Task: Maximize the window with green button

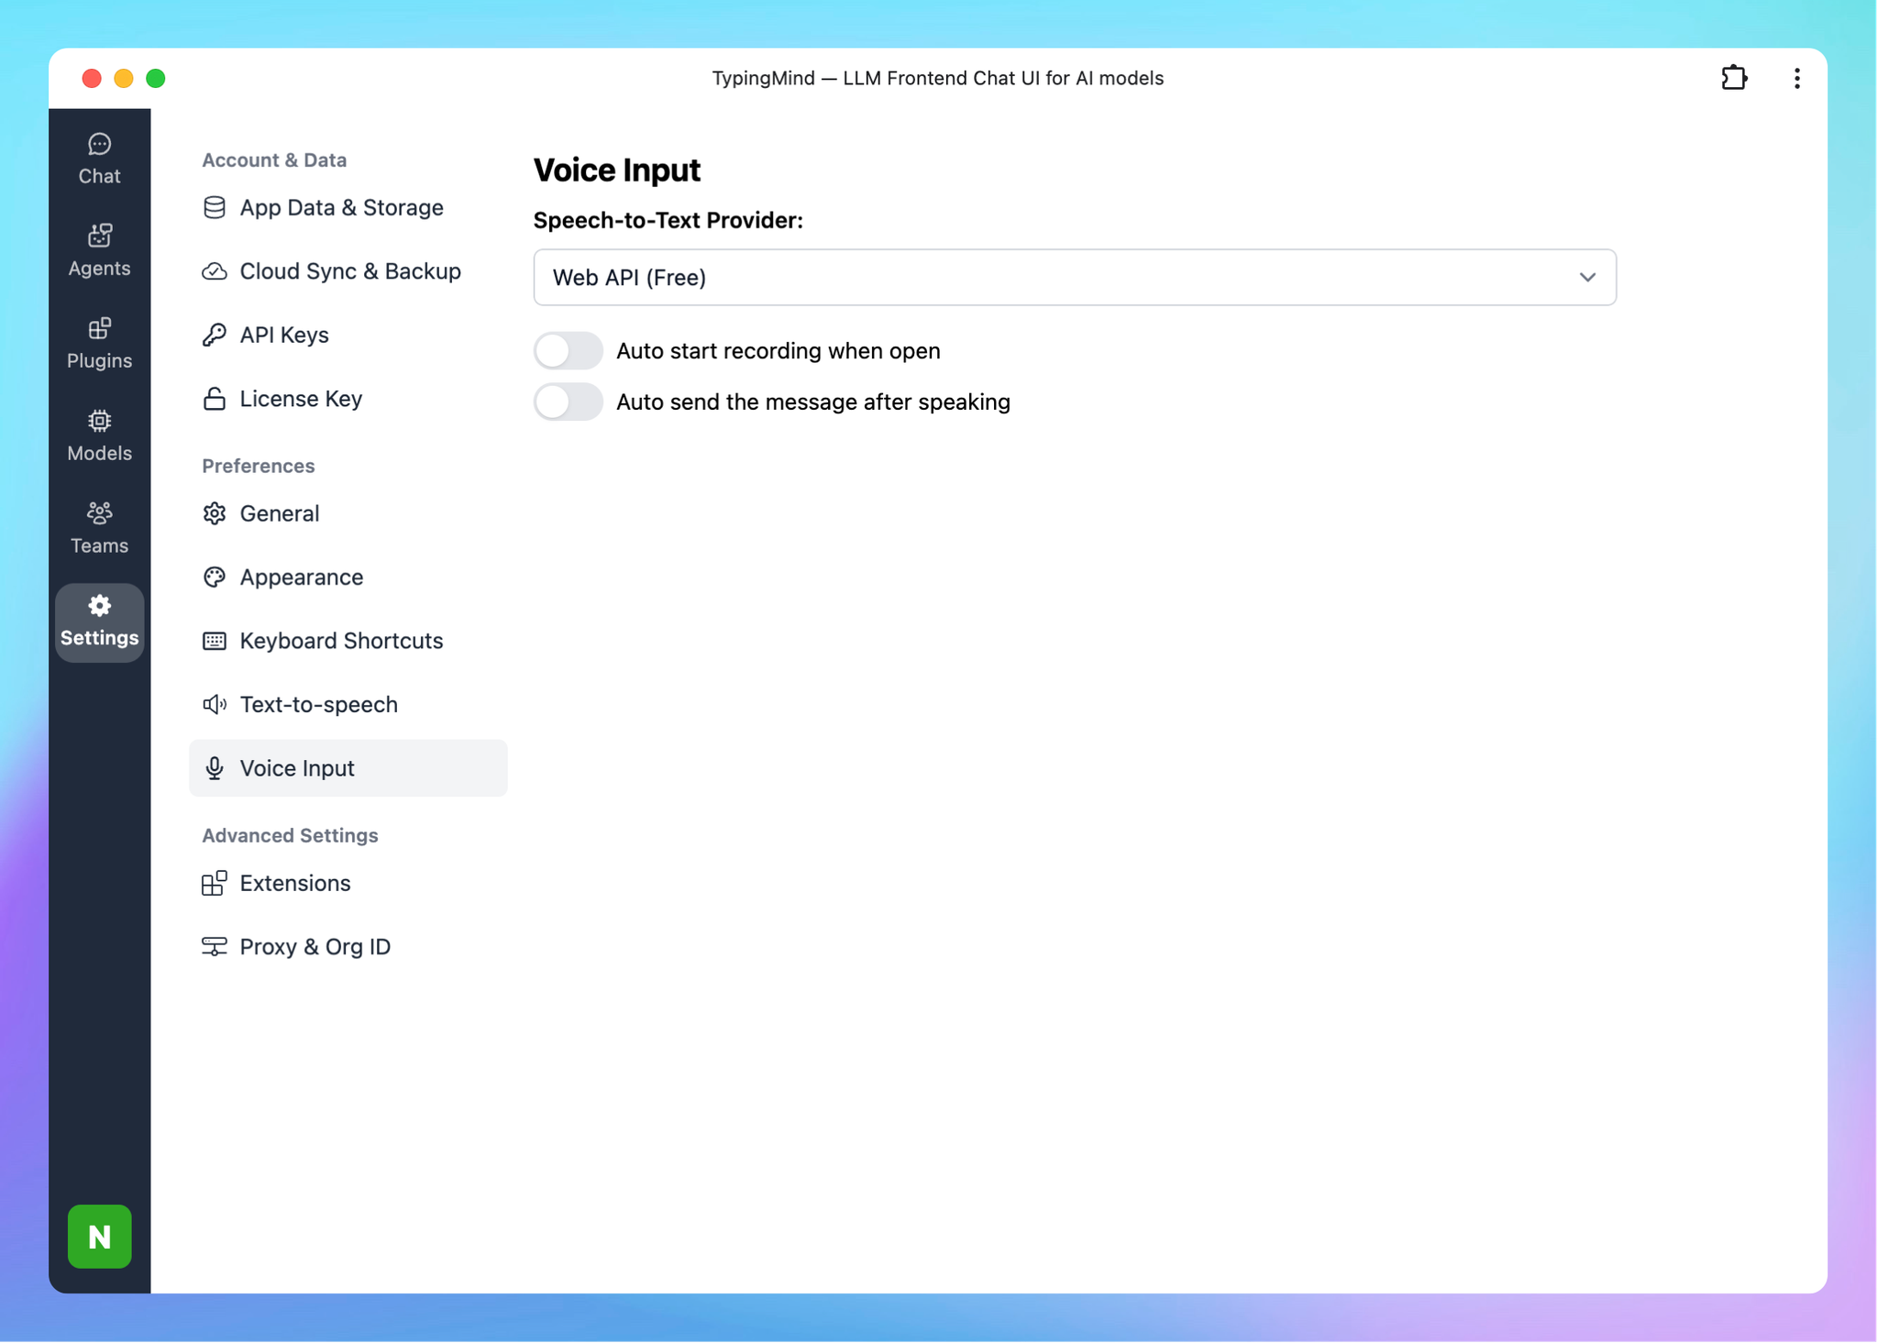Action: [156, 78]
